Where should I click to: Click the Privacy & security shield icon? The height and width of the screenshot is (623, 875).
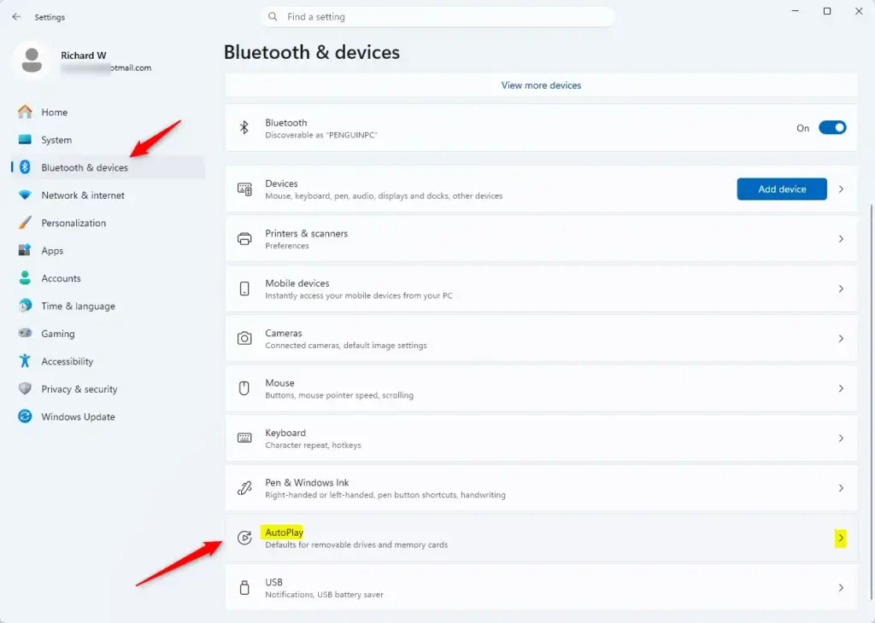(25, 388)
